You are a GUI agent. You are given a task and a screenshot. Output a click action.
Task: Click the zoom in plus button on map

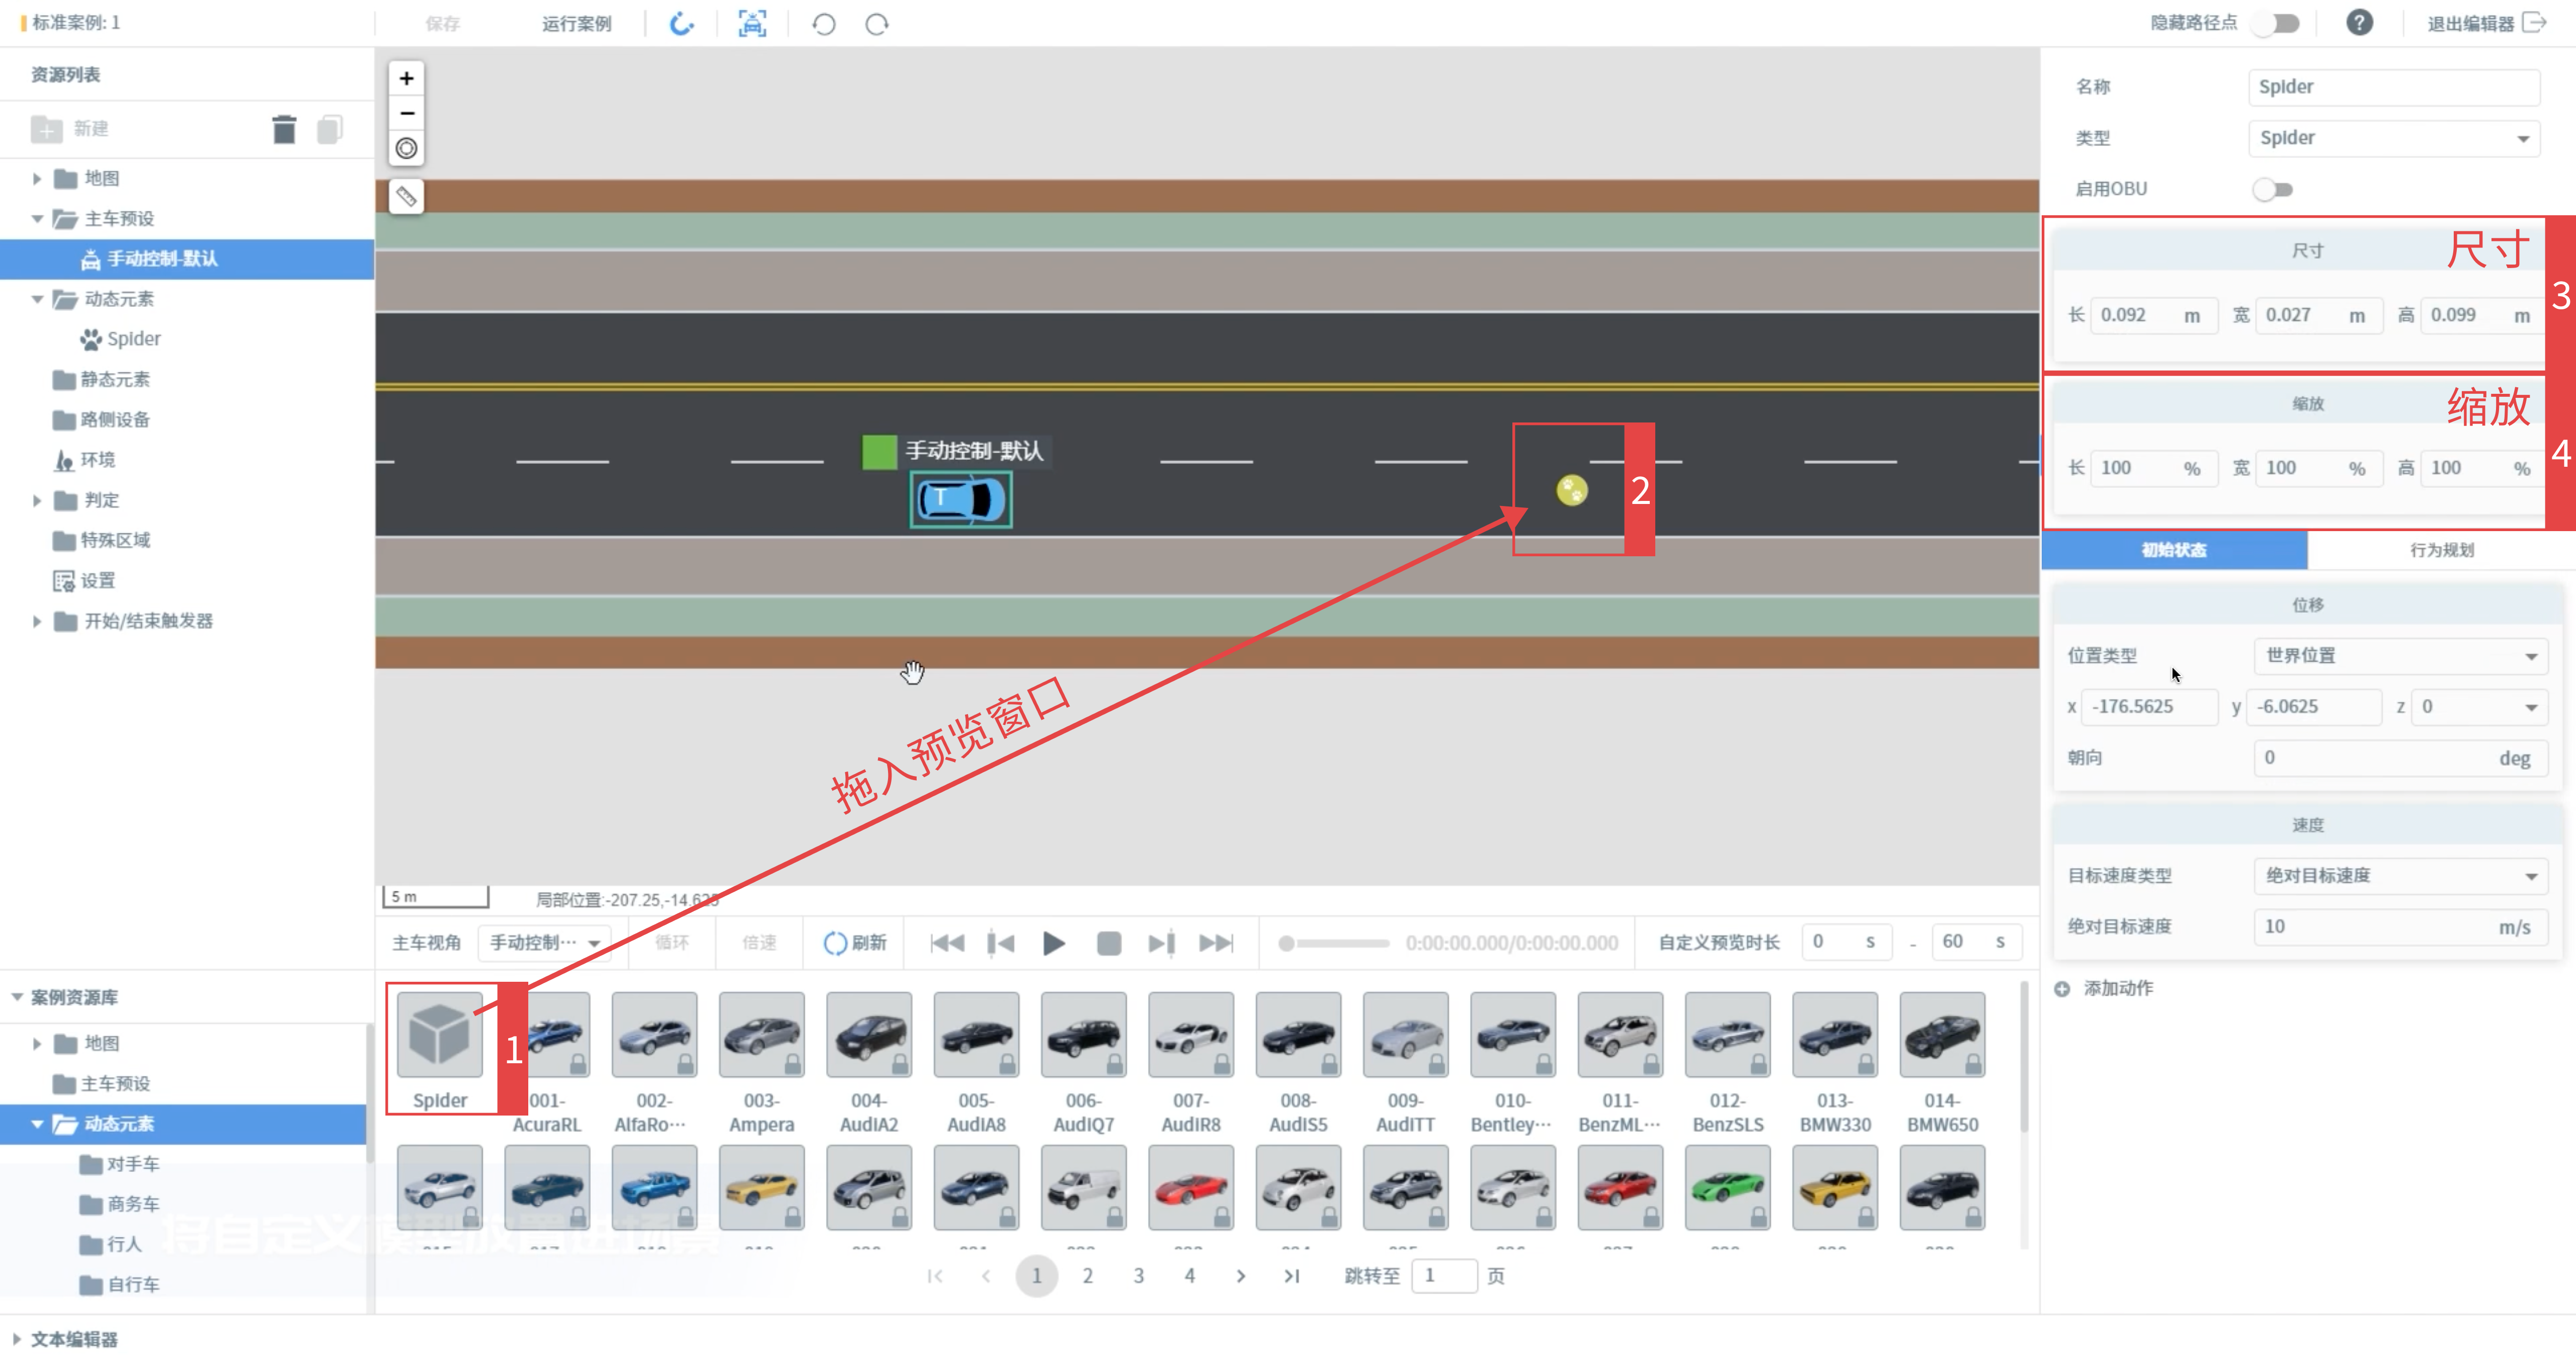pyautogui.click(x=406, y=78)
